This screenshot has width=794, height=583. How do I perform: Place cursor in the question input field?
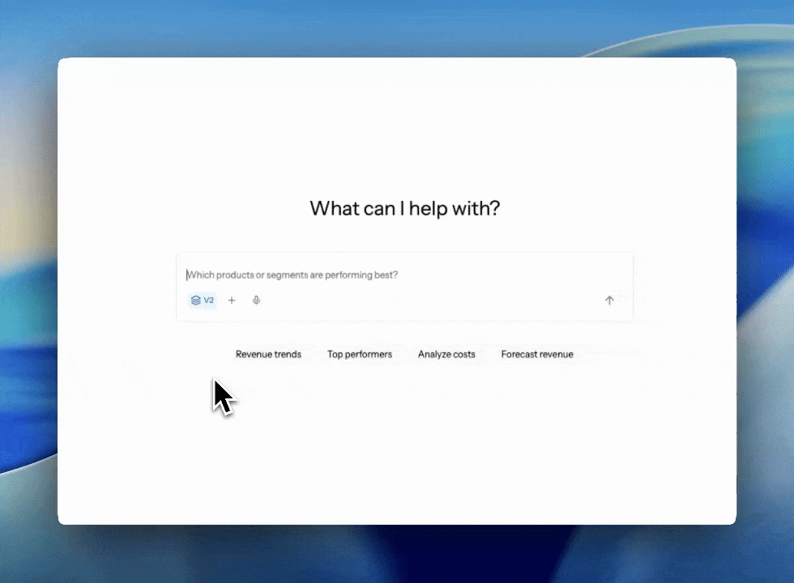[365, 274]
